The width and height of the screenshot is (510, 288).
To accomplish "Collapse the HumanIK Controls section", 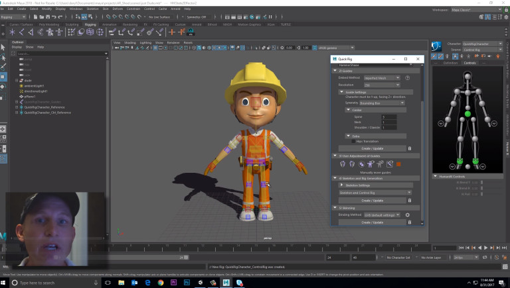I will (435, 176).
